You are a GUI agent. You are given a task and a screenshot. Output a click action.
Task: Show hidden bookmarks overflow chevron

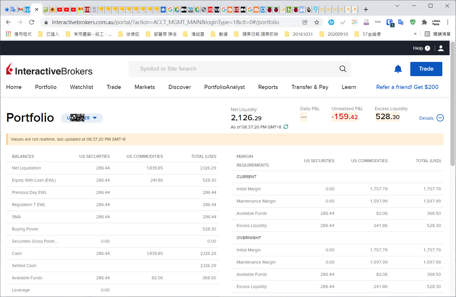(415, 34)
